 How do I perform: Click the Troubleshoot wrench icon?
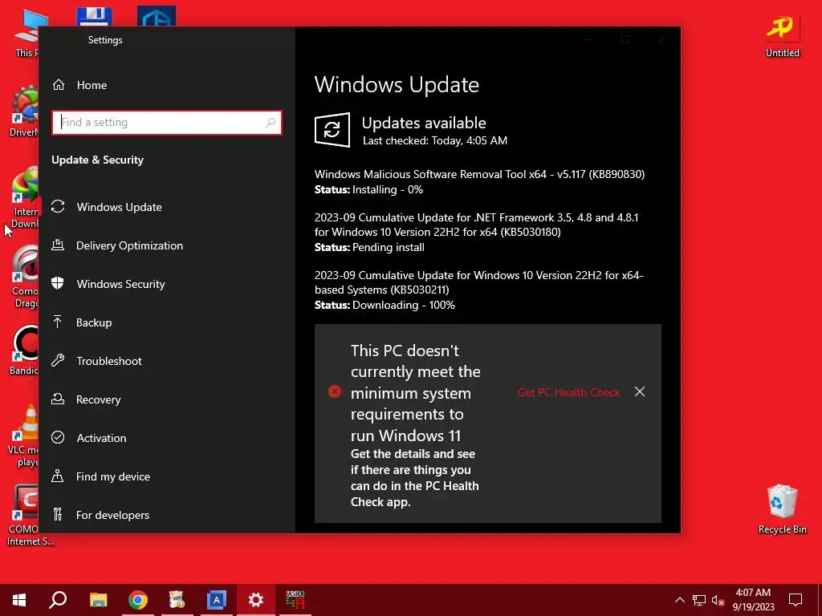[x=58, y=360]
